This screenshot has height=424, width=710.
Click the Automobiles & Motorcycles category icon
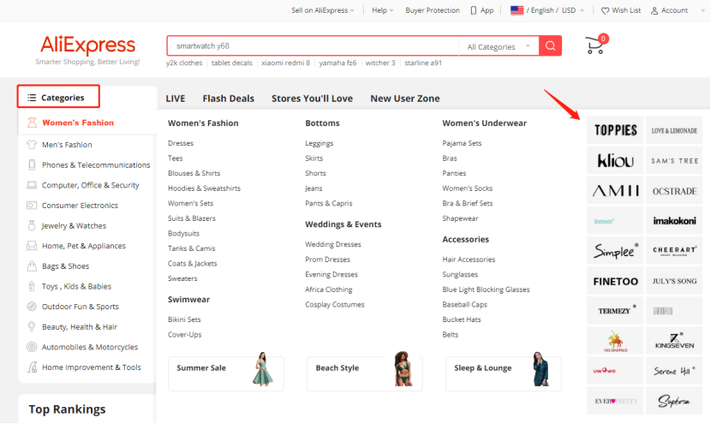click(x=32, y=347)
